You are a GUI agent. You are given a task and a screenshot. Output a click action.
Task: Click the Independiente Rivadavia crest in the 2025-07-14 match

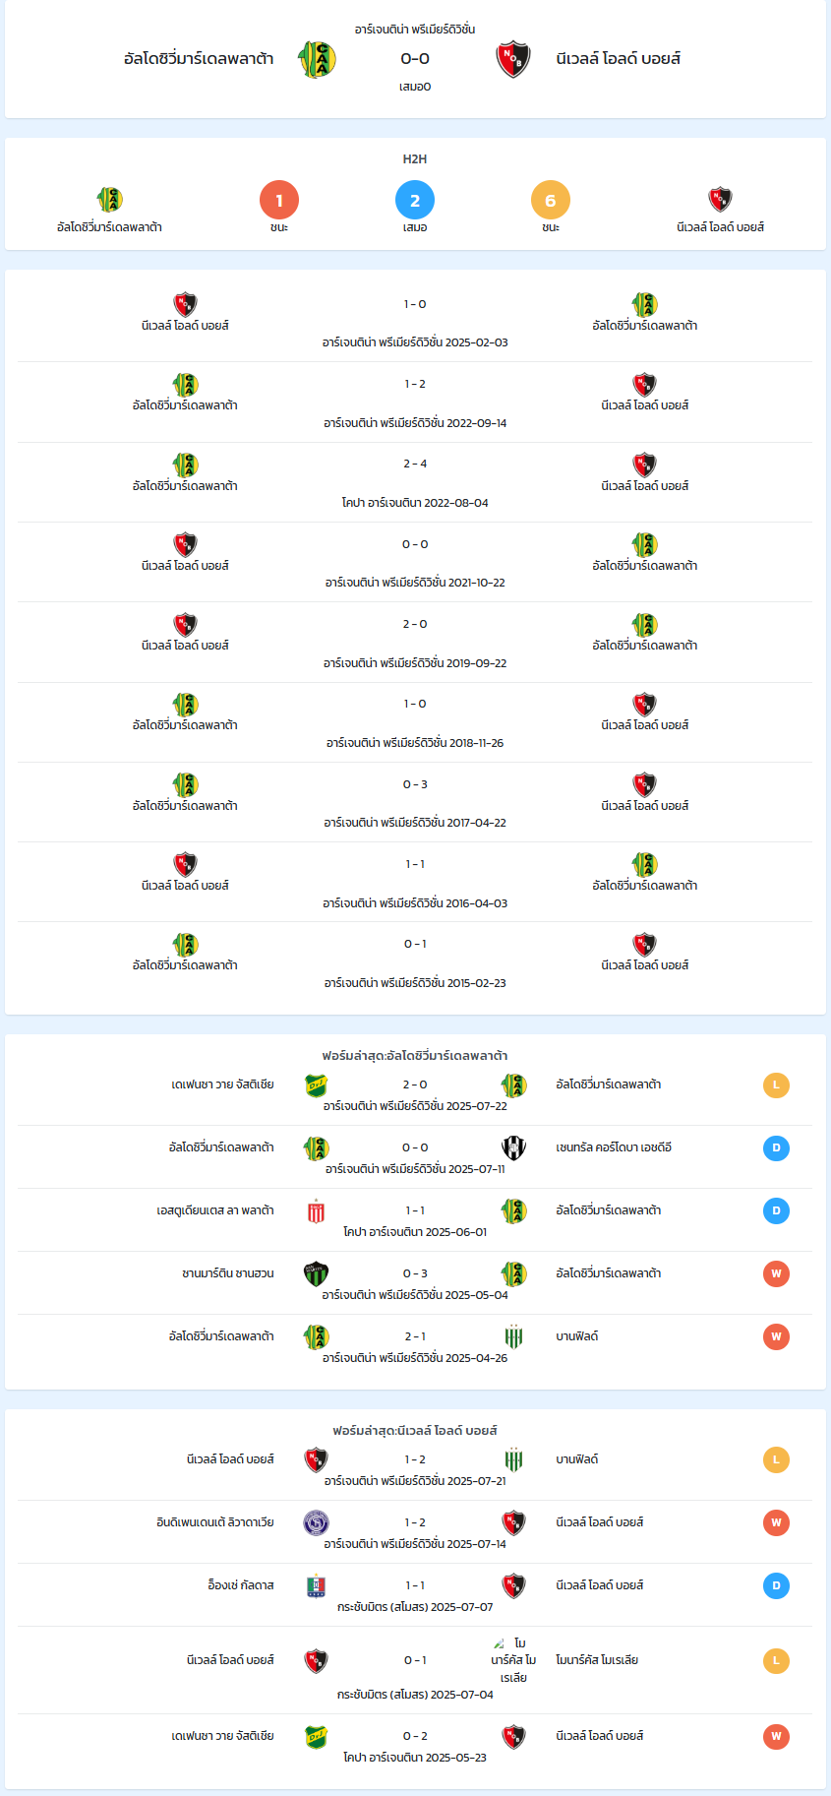tap(317, 1523)
